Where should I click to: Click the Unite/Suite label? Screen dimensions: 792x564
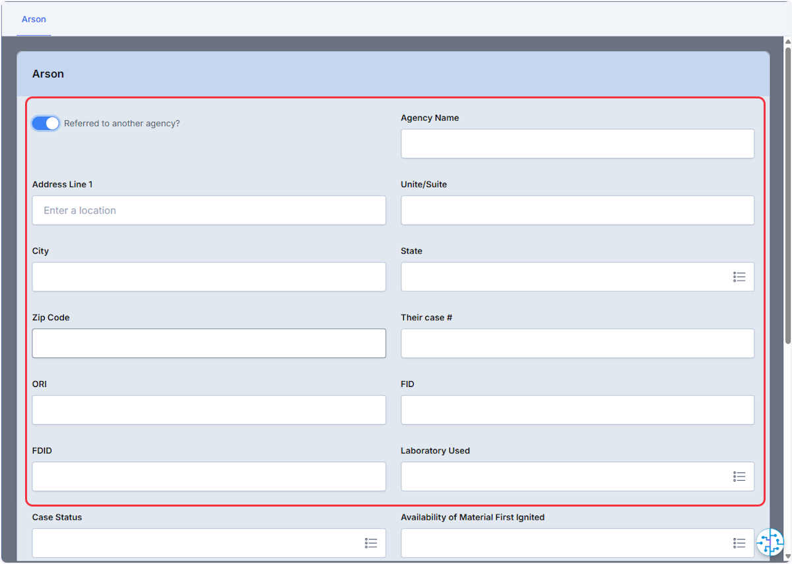pos(424,184)
